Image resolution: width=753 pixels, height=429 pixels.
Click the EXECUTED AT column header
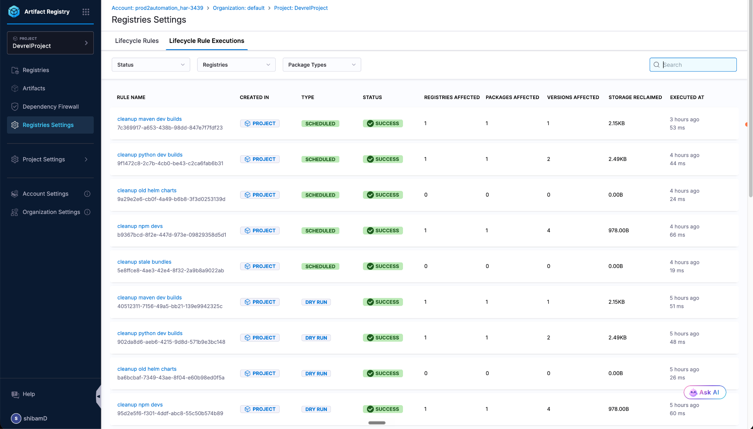[687, 98]
